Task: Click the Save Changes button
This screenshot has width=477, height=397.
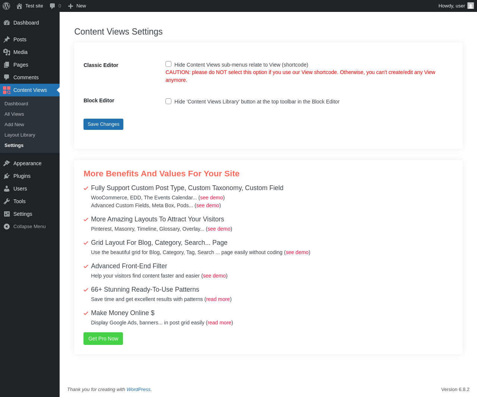Action: pos(103,124)
